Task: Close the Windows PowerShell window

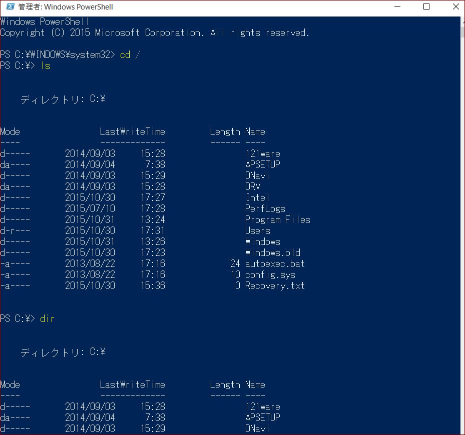Action: click(456, 6)
